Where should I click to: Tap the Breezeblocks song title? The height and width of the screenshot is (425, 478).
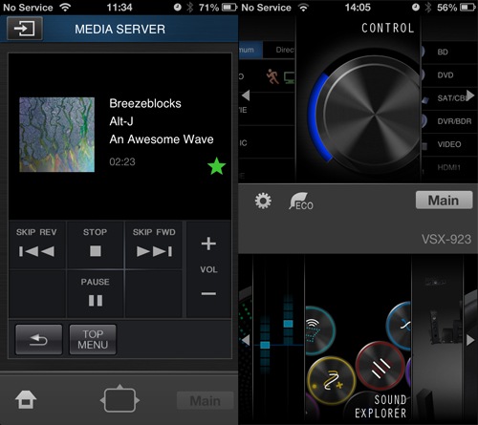coord(145,103)
